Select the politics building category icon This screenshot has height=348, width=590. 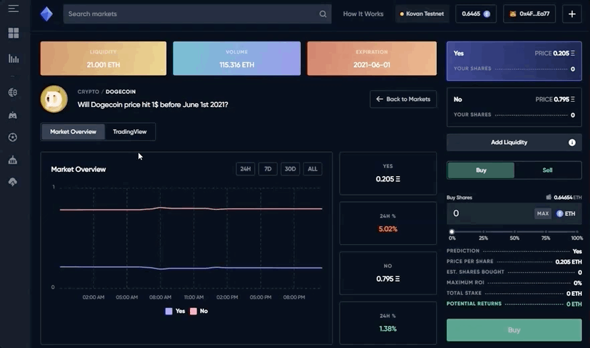click(13, 160)
